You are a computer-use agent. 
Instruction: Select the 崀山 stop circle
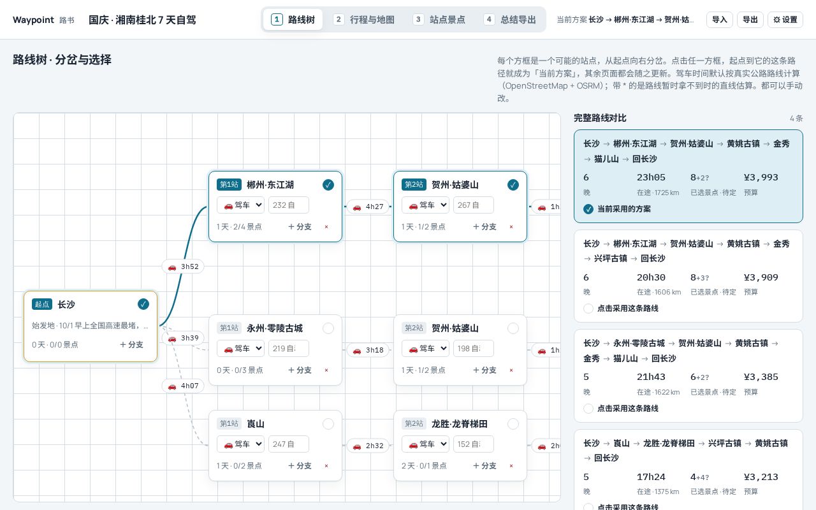[328, 424]
